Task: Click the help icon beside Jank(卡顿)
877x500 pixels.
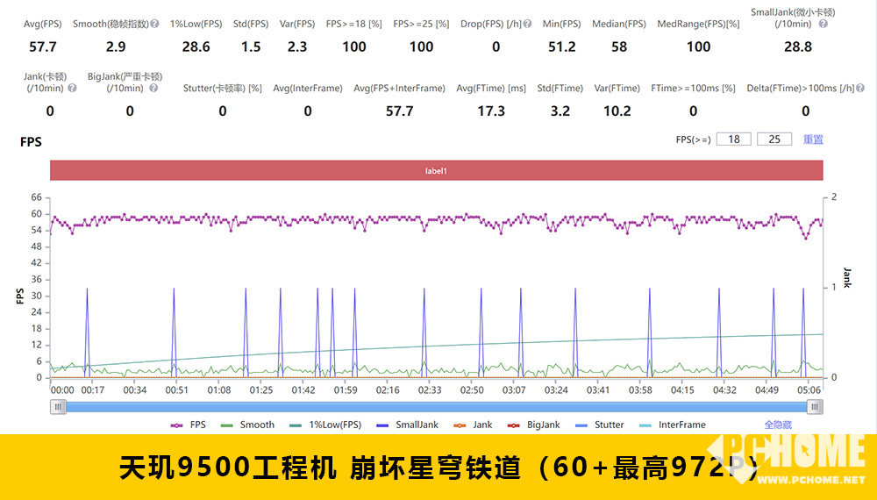Action: [x=72, y=88]
